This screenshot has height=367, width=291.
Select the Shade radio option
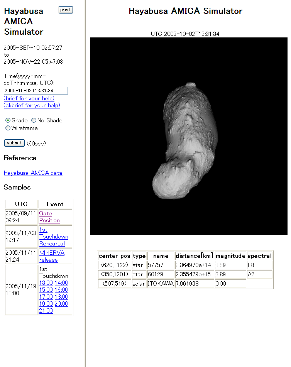[8, 120]
